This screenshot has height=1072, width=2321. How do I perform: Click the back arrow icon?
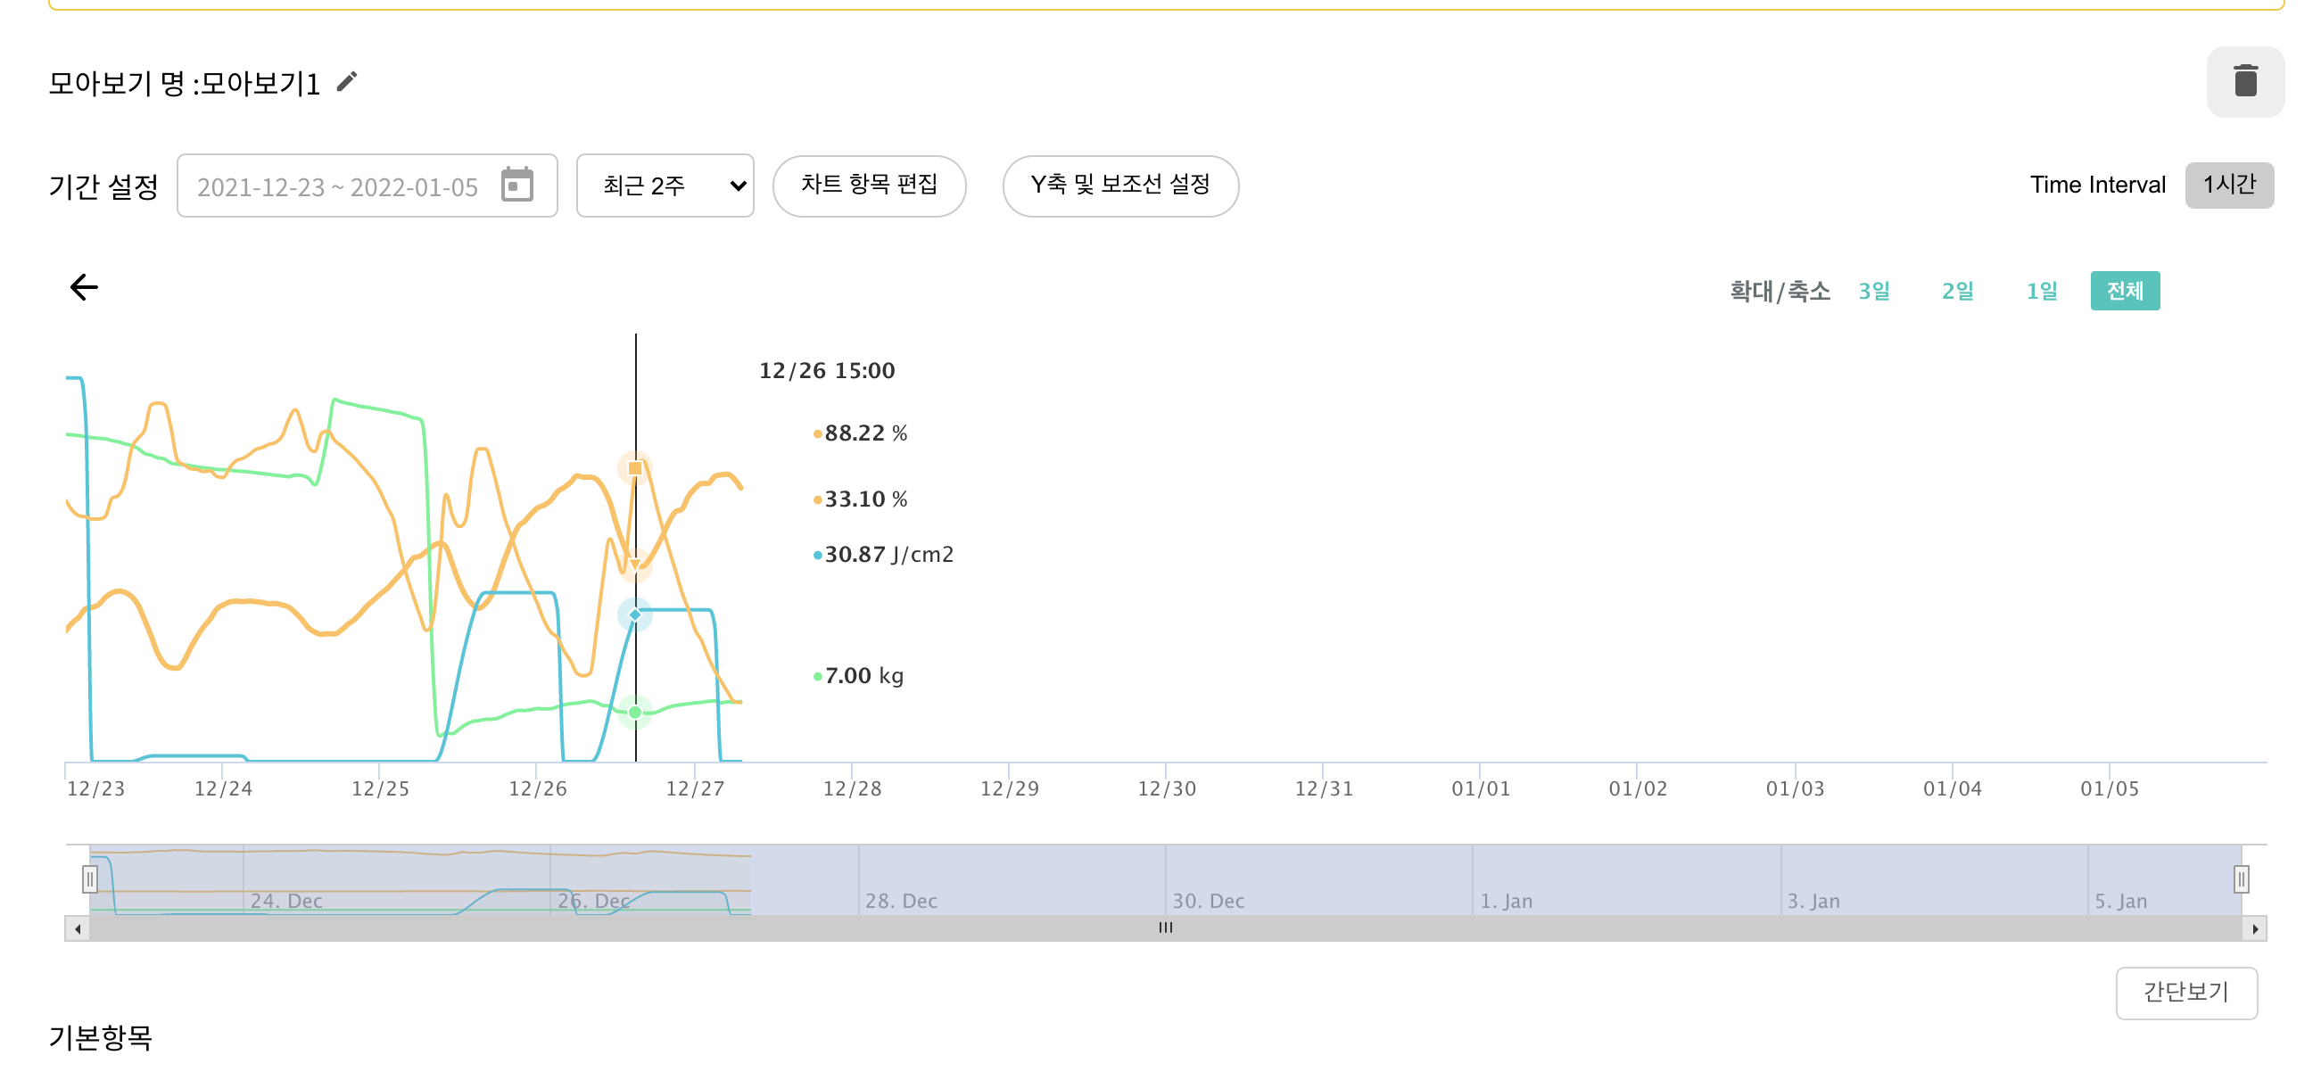tap(84, 287)
